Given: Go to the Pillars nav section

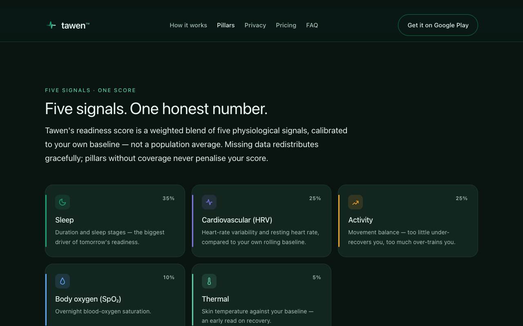Looking at the screenshot, I should tap(226, 25).
